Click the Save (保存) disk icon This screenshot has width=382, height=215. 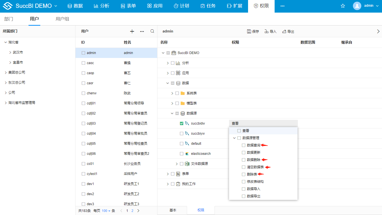(x=249, y=31)
